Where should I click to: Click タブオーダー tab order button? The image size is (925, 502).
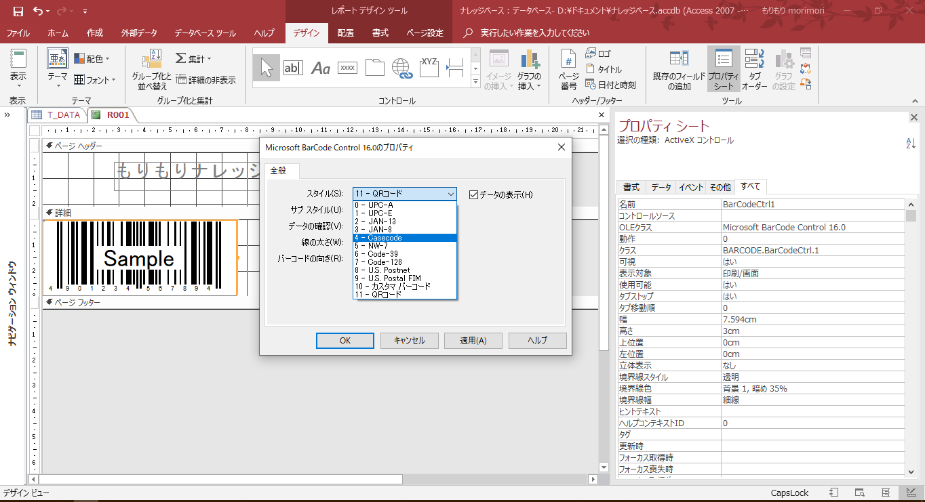[754, 69]
